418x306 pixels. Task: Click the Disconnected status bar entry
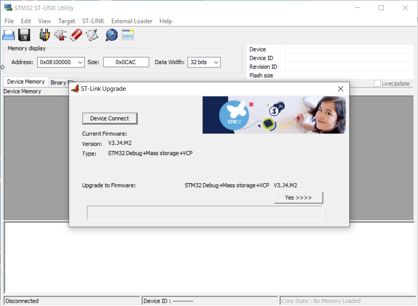[72, 301]
